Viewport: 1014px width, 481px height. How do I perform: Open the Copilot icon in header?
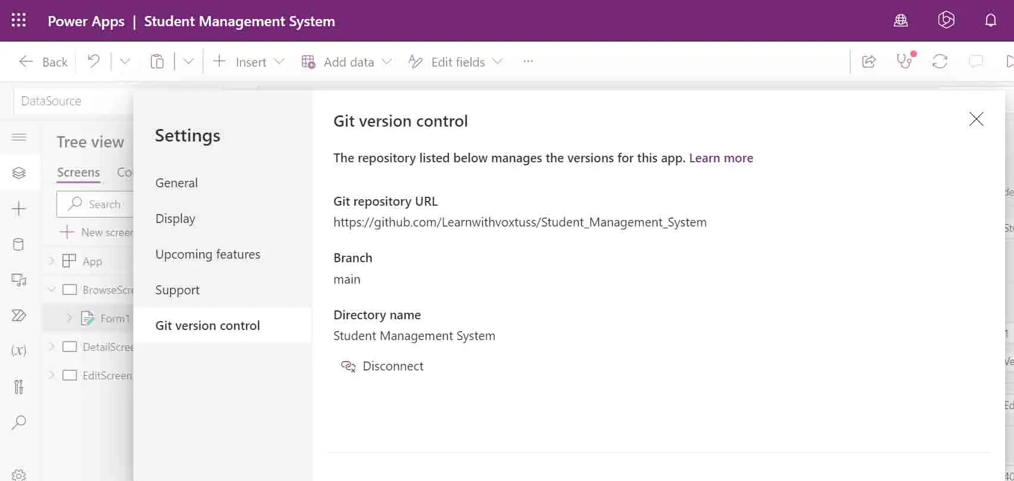point(946,20)
